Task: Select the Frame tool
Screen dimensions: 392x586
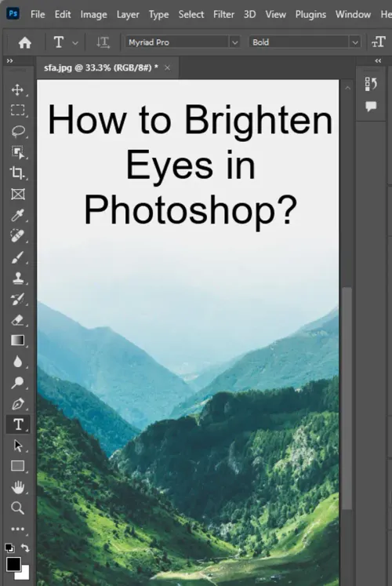Action: (17, 194)
